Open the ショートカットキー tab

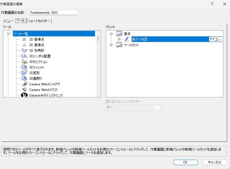pos(39,21)
